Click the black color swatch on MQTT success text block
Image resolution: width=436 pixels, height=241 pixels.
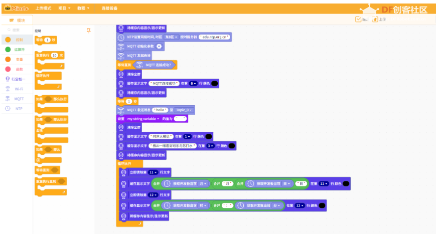pyautogui.click(x=215, y=84)
